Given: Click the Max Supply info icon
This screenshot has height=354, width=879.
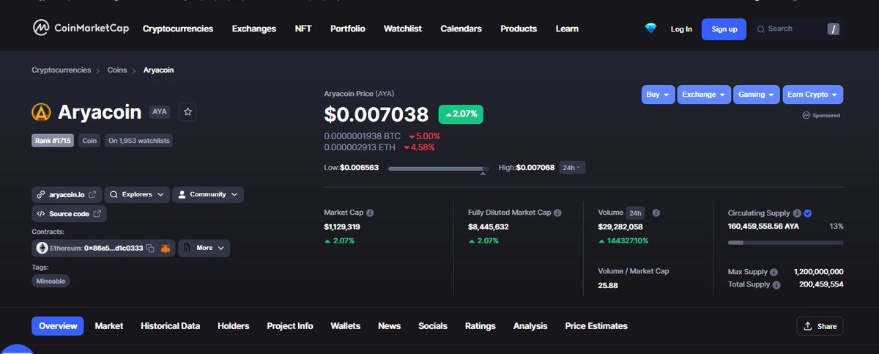Looking at the screenshot, I should point(774,272).
